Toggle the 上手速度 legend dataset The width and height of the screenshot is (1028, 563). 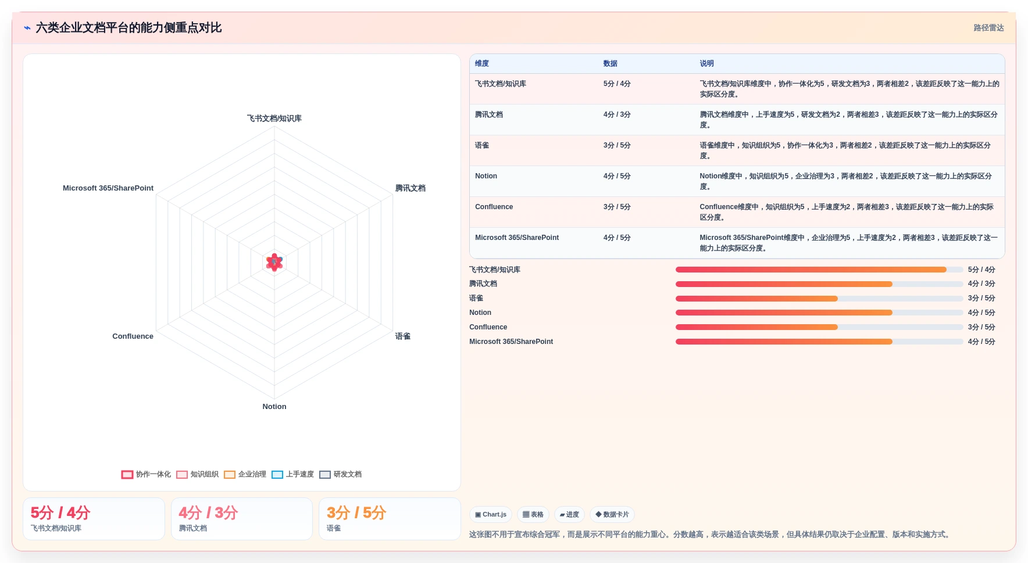pyautogui.click(x=292, y=474)
